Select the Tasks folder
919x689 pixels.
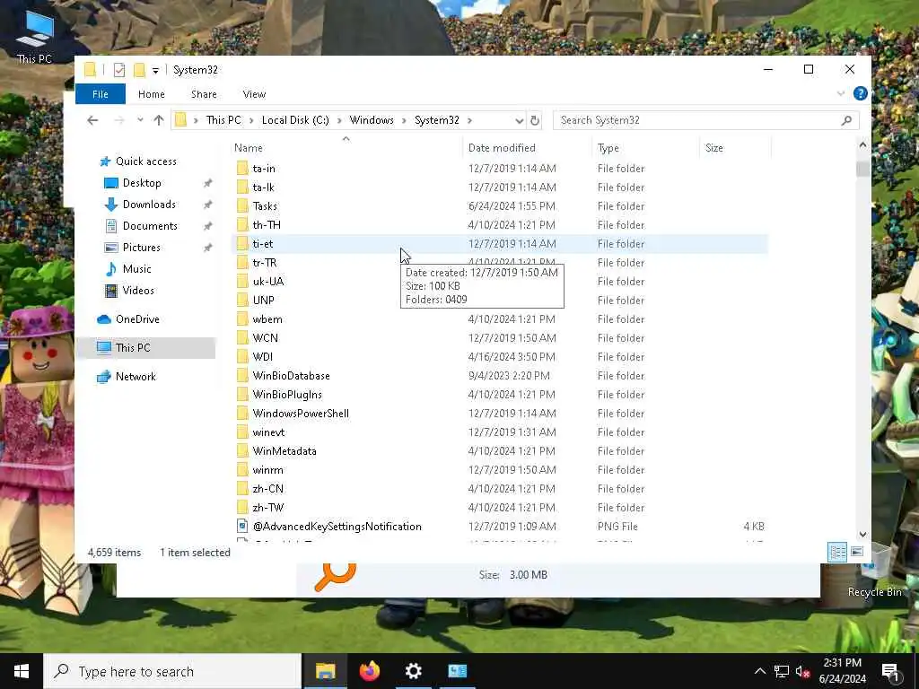pos(265,205)
